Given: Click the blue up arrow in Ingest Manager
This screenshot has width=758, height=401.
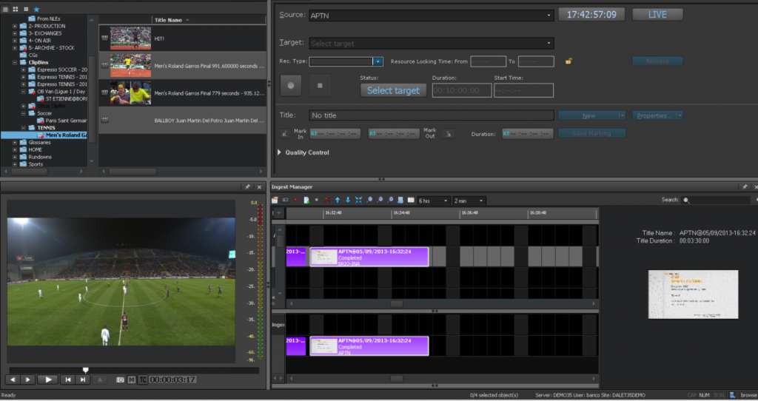Looking at the screenshot, I should 337,200.
